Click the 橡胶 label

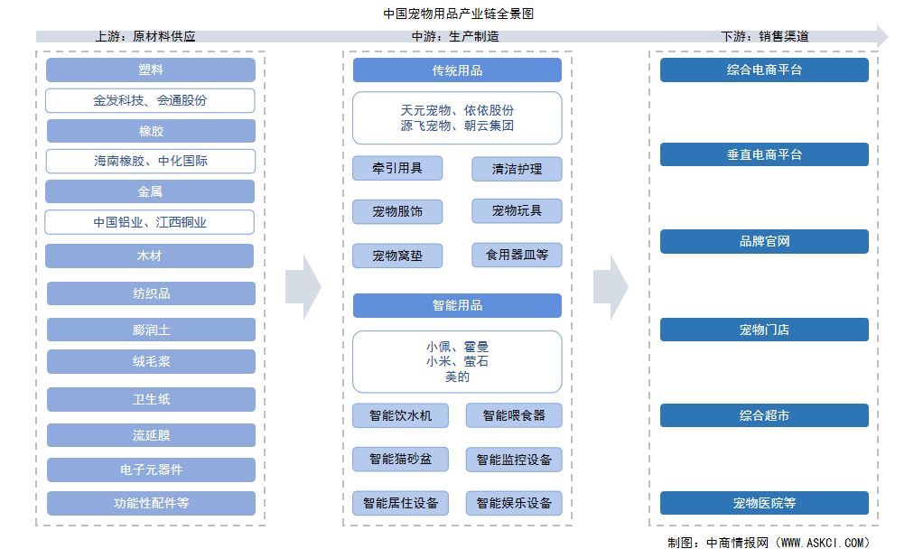point(151,131)
